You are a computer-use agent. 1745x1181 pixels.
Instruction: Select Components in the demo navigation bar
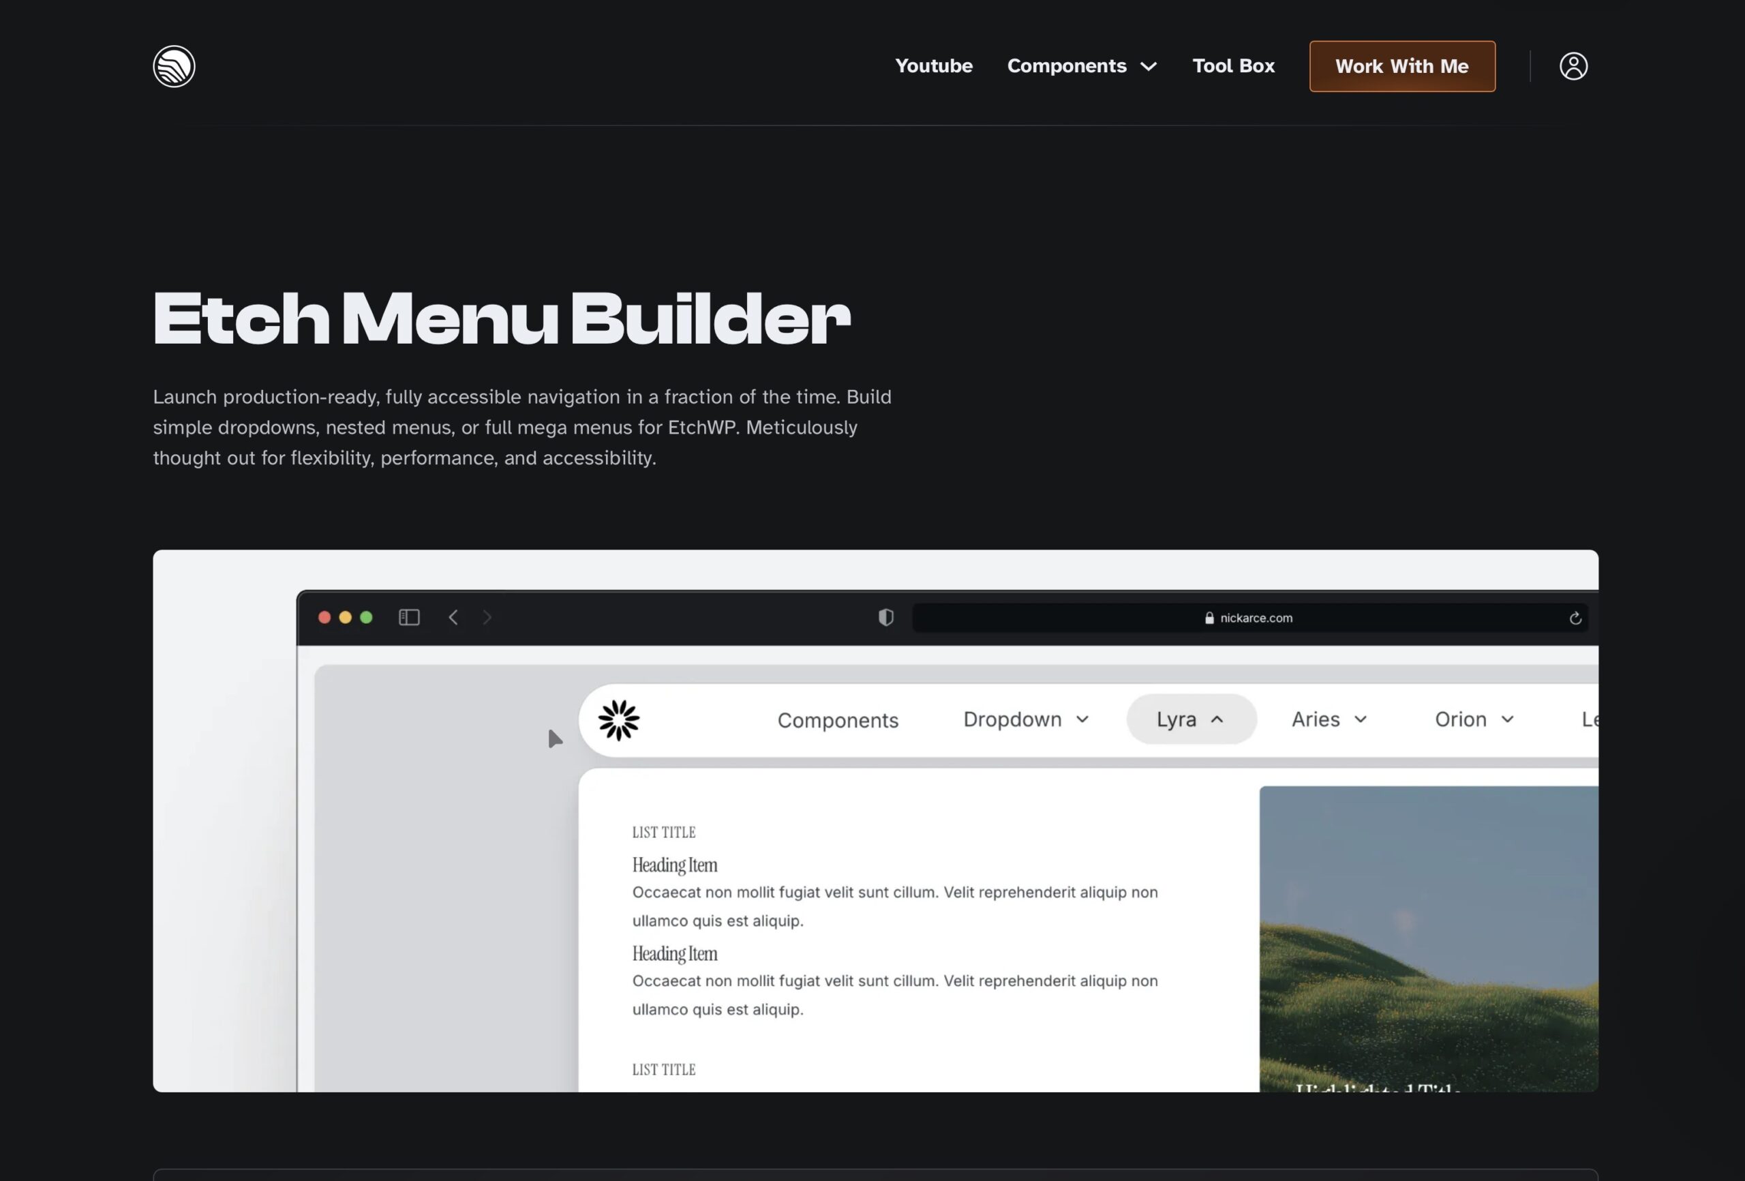[x=838, y=720]
